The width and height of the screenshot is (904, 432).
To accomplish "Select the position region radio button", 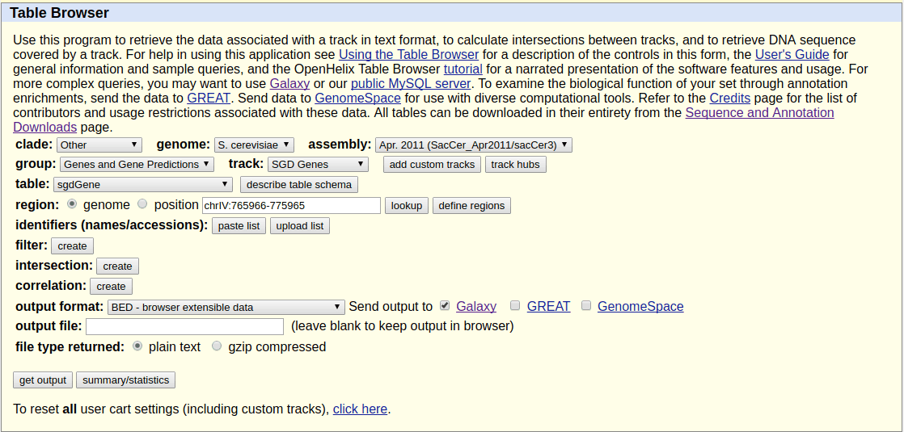I will [x=142, y=205].
